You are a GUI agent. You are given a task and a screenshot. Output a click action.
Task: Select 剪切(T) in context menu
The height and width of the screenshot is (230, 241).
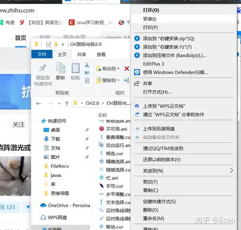(x=150, y=182)
